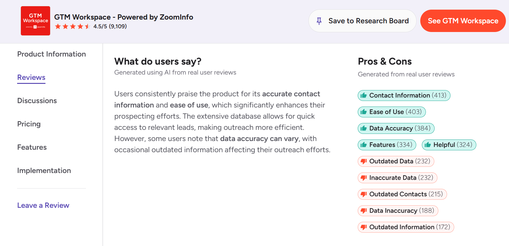The height and width of the screenshot is (246, 509).
Task: Open the Pricing section
Action: (x=29, y=124)
